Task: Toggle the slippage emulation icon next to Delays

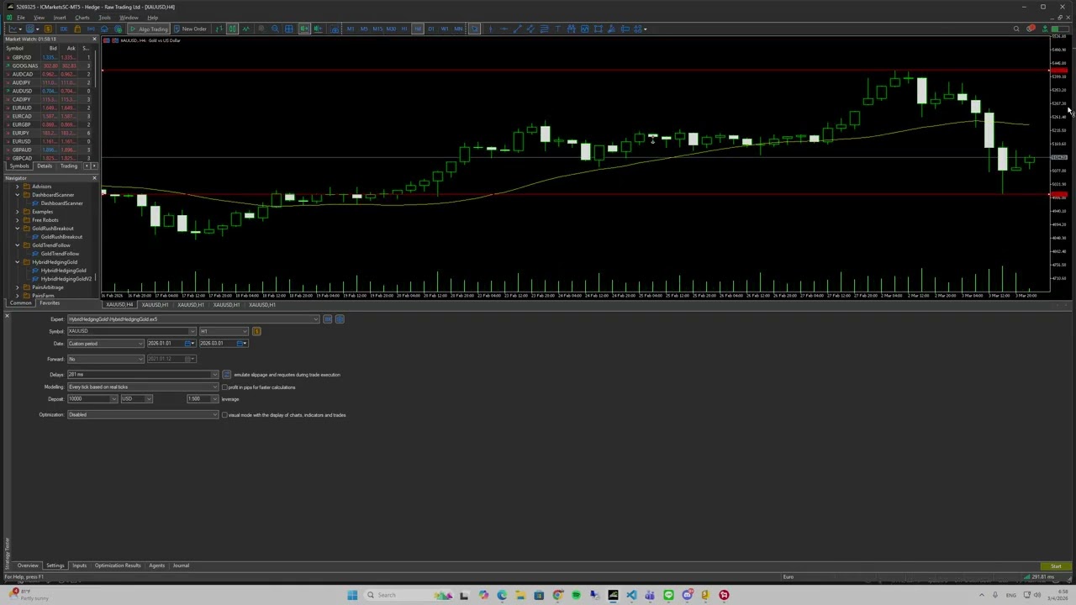Action: (226, 375)
